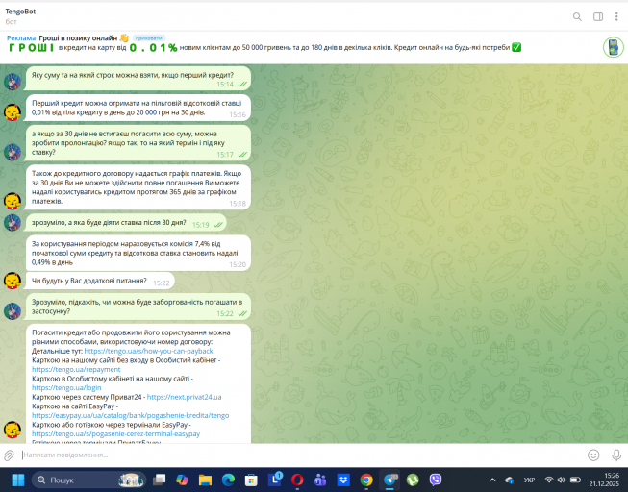Click user avatar beside 'Яку суму' message
This screenshot has height=492, width=628.
(x=13, y=82)
